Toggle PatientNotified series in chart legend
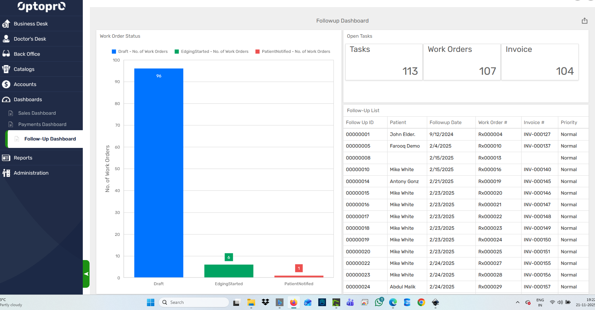Viewport: 595px width, 310px height. (293, 52)
